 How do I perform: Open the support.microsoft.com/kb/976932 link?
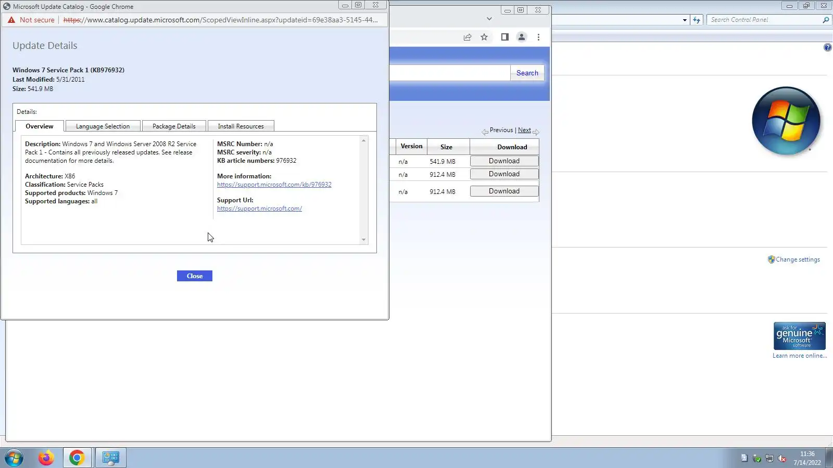pyautogui.click(x=274, y=185)
